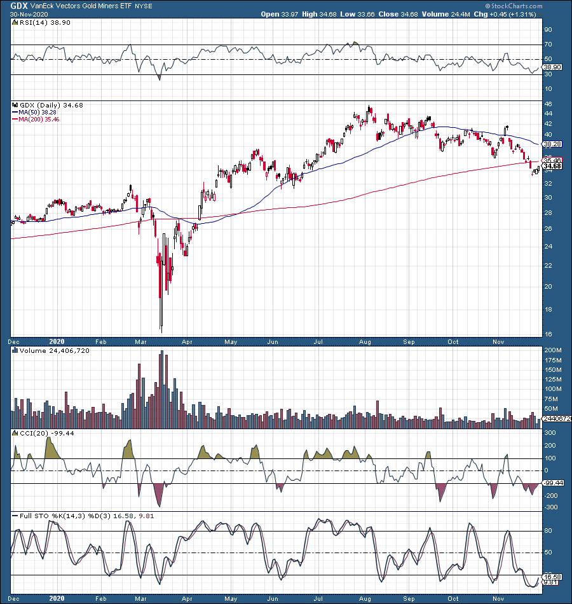Click the 300 level on the CCI axis
This screenshot has width=572, height=604.
(x=550, y=433)
